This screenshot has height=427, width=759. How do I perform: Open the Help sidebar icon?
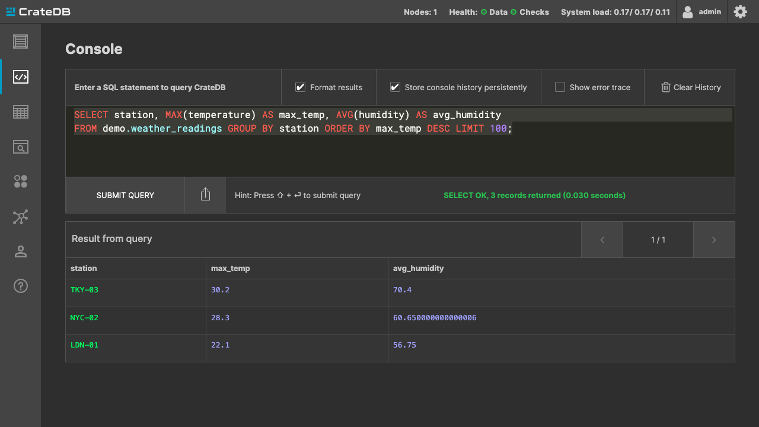point(20,286)
